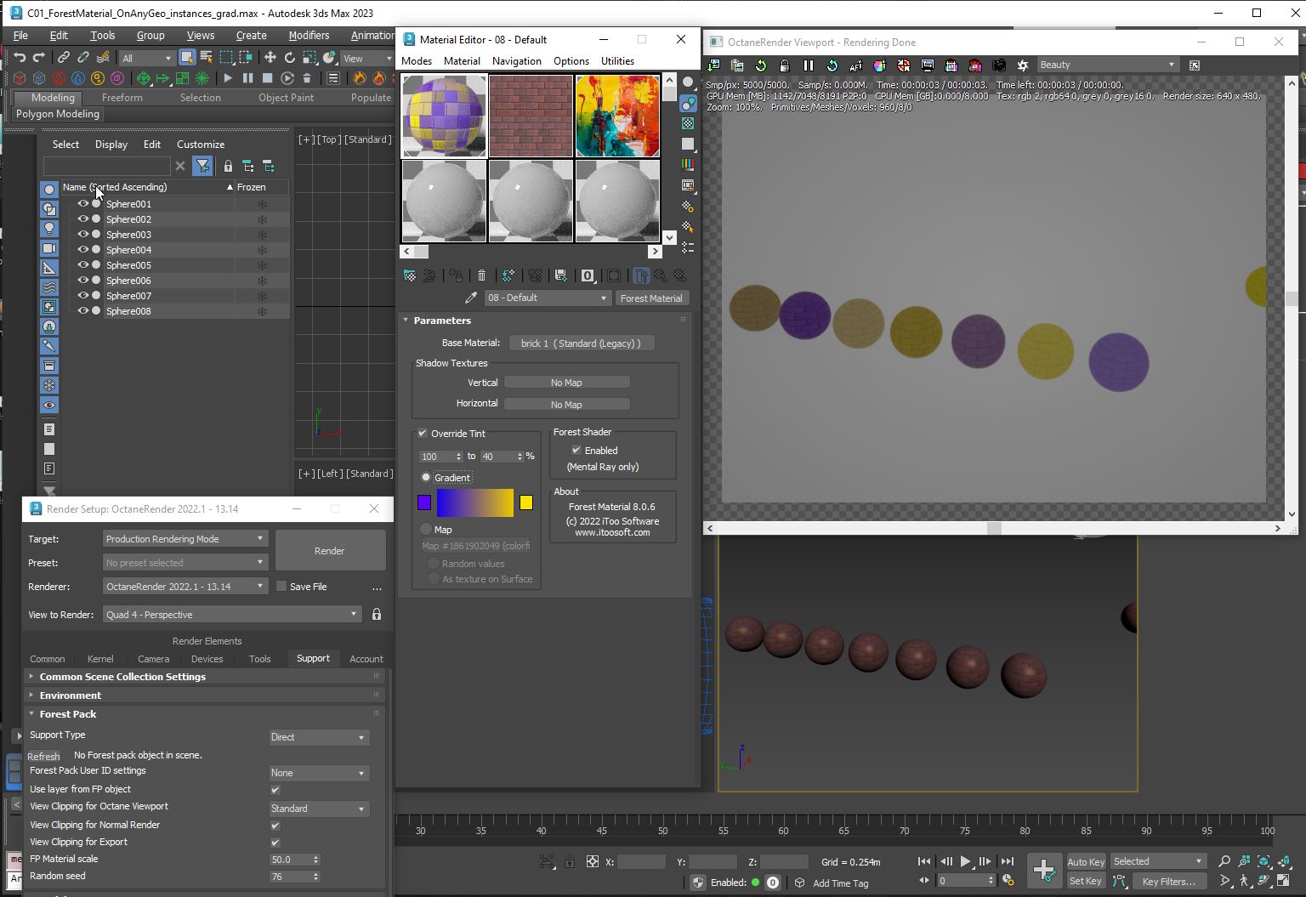Viewport: 1306px width, 897px height.
Task: Click Go to Start in animation controls
Action: click(x=924, y=861)
